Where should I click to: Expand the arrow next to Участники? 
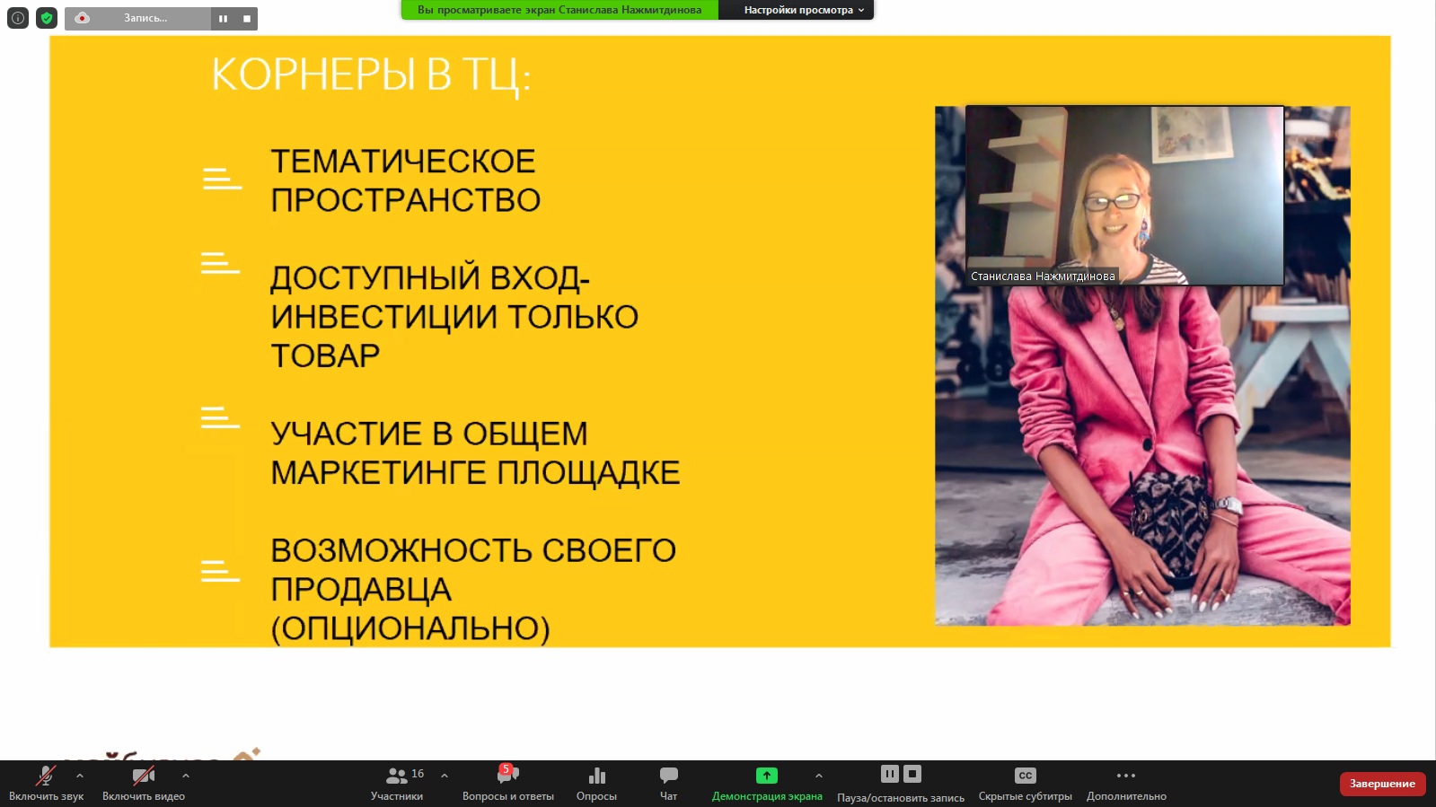click(445, 776)
